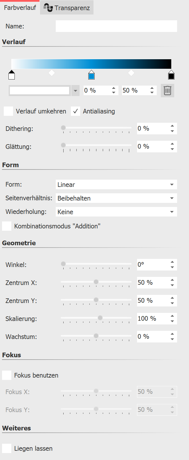The width and height of the screenshot is (189, 460).
Task: Click the white diamond midpoint marker
Action: pyautogui.click(x=52, y=73)
